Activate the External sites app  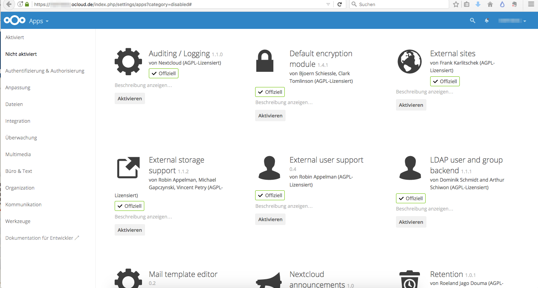(411, 105)
